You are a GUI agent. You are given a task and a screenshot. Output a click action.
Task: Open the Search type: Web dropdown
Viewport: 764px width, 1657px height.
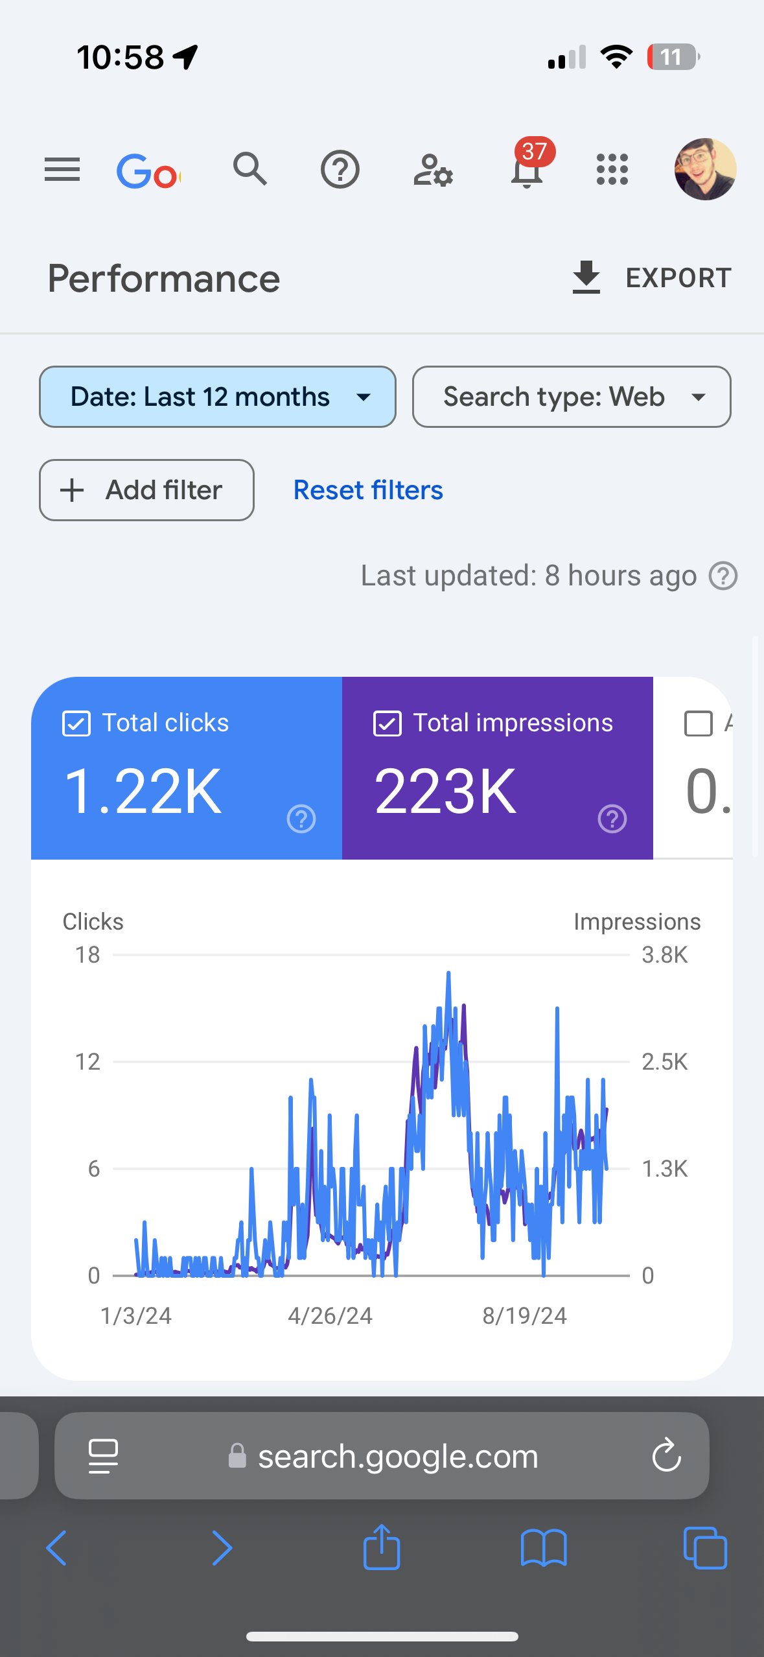coord(571,396)
